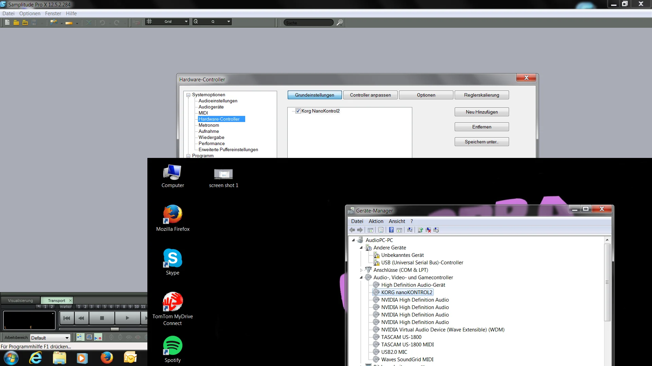Viewport: 652px width, 366px height.
Task: Select Audiogeräte in the options tree
Action: [x=211, y=107]
